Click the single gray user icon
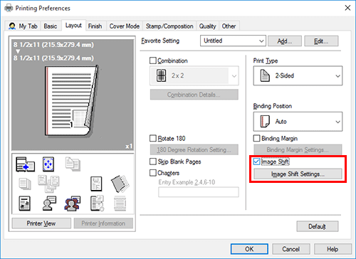This screenshot has width=356, height=259. point(49,203)
